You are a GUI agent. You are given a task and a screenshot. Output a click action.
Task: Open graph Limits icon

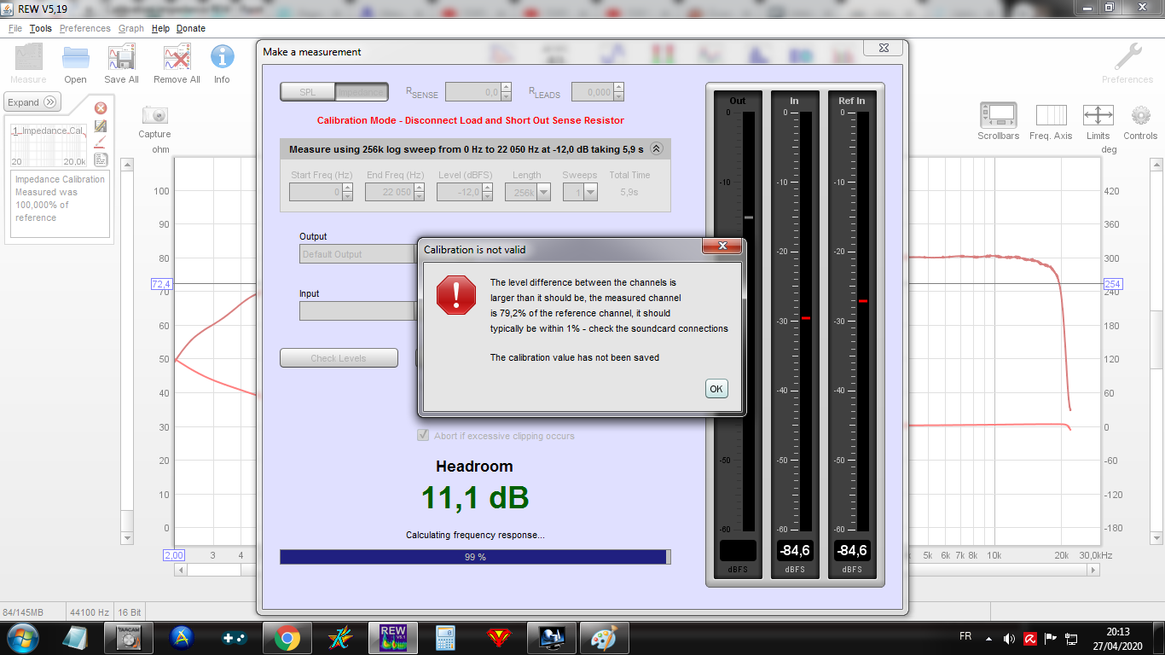pos(1098,121)
